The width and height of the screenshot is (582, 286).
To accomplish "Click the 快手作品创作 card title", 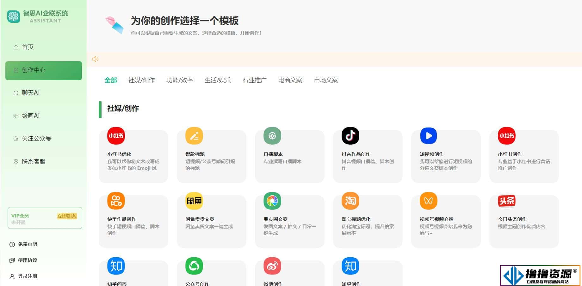I will 121,219.
